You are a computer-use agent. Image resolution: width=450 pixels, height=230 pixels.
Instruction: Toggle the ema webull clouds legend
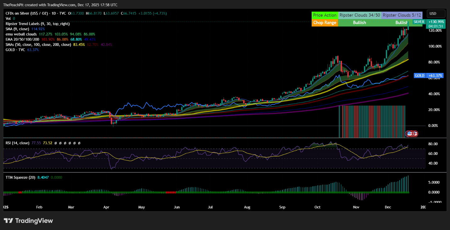click(21, 34)
